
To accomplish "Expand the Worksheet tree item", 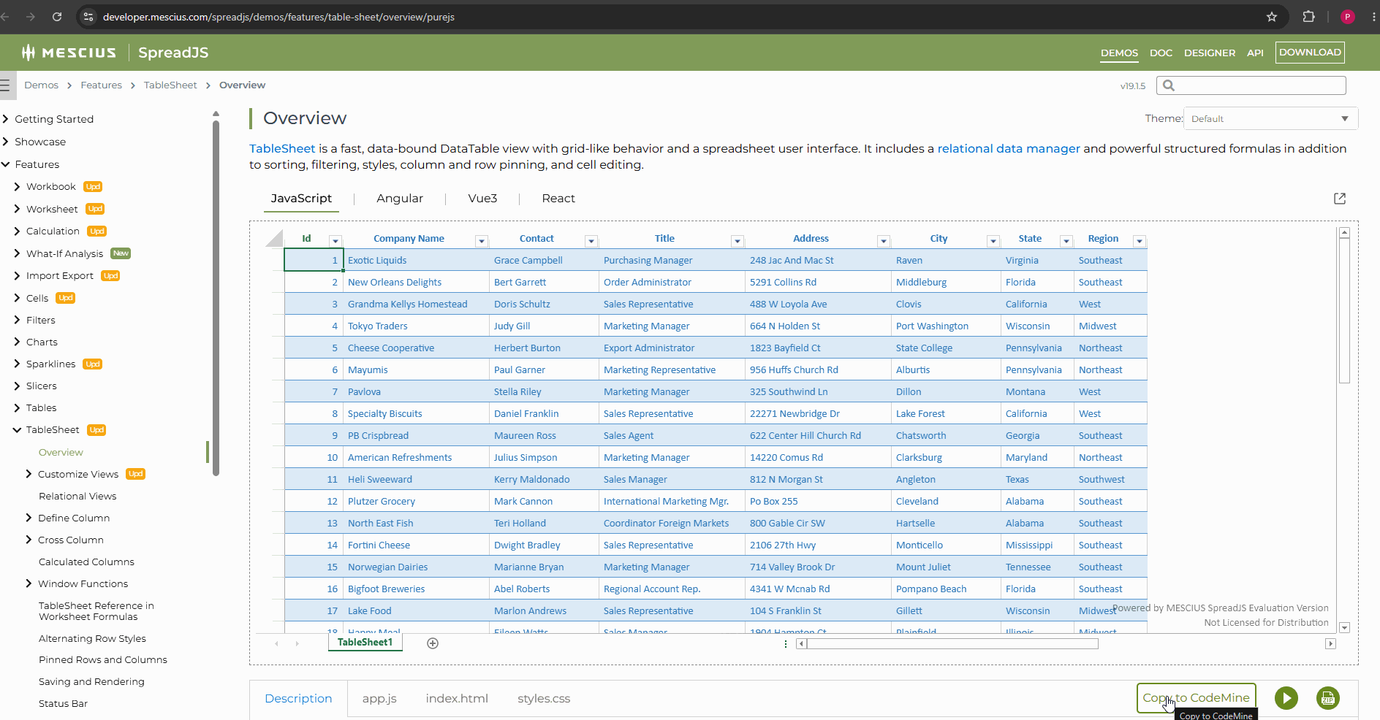I will click(x=17, y=209).
